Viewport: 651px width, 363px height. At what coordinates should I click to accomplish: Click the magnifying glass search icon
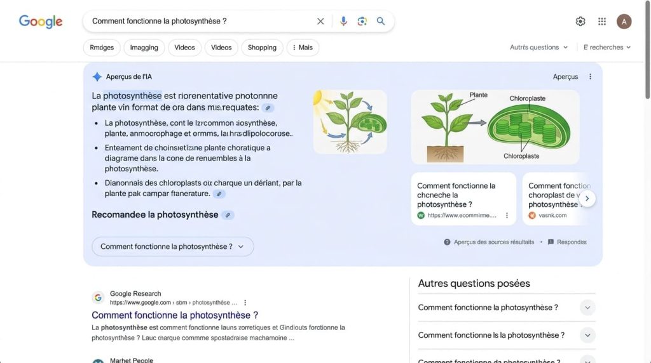(x=381, y=21)
